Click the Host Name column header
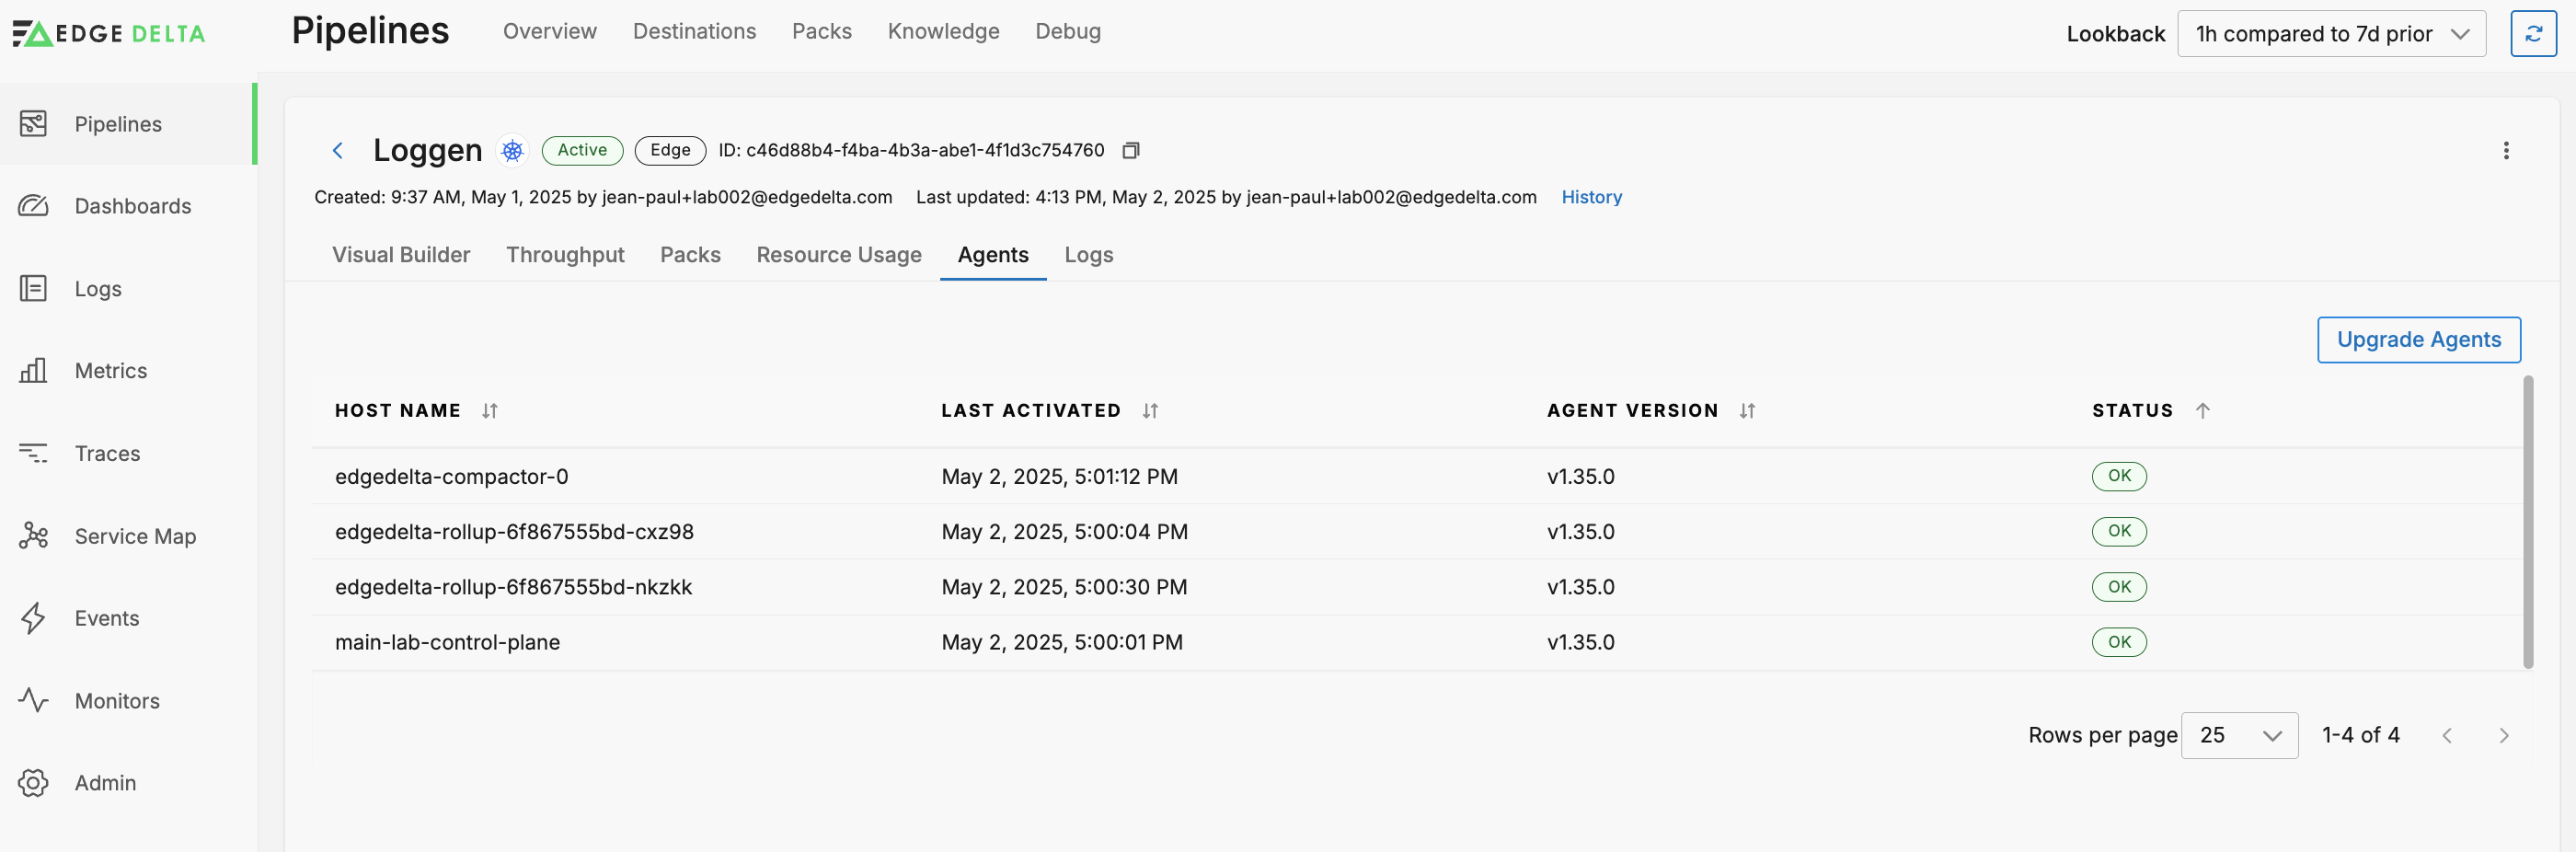The height and width of the screenshot is (852, 2576). (x=397, y=411)
